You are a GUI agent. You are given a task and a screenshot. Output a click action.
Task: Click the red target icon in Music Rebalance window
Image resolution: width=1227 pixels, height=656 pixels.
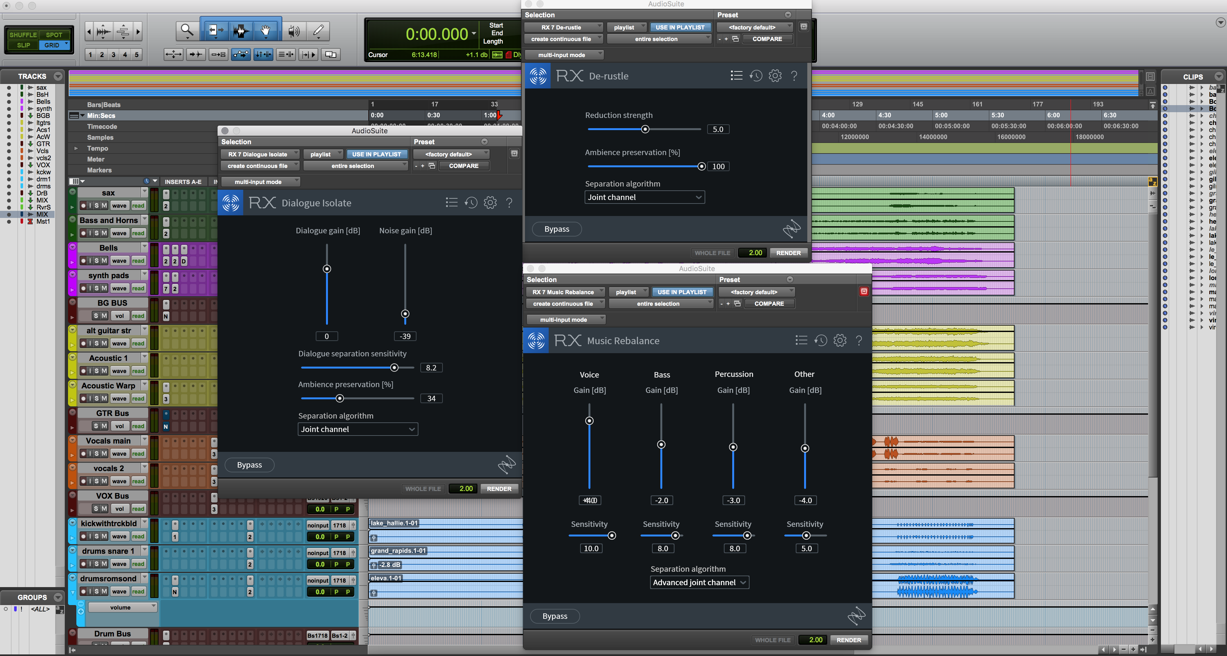coord(864,291)
